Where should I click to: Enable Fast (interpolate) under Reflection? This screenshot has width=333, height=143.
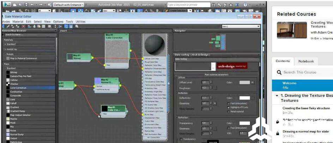[229, 103]
